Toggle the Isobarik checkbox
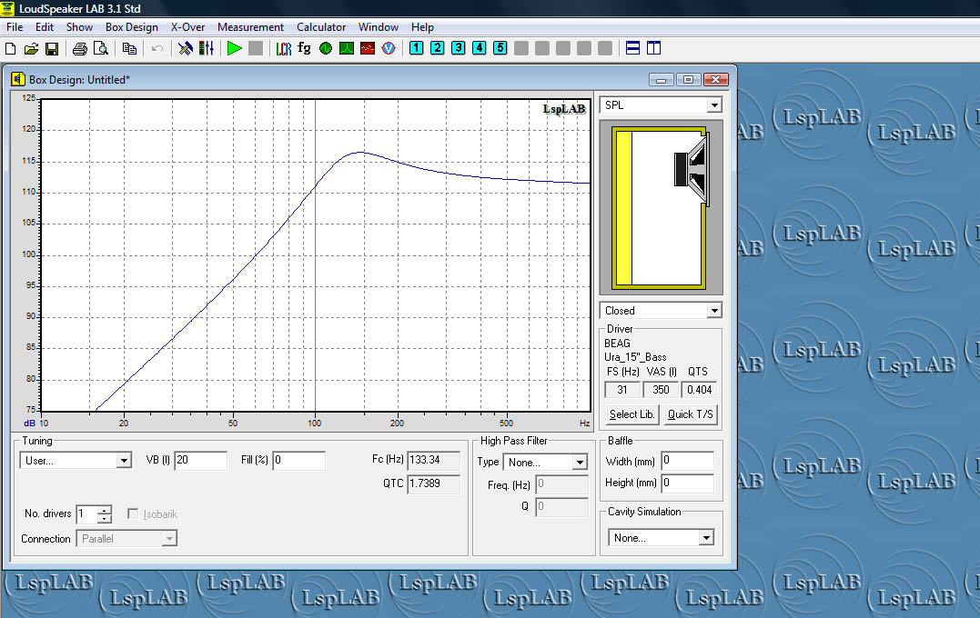The width and height of the screenshot is (980, 618). click(x=134, y=514)
